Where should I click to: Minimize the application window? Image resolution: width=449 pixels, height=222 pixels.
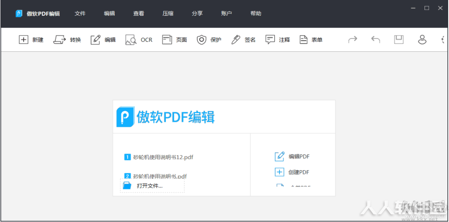413,8
